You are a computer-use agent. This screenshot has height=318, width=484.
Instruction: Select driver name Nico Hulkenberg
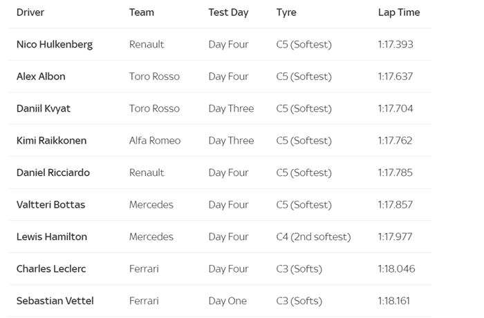click(55, 44)
